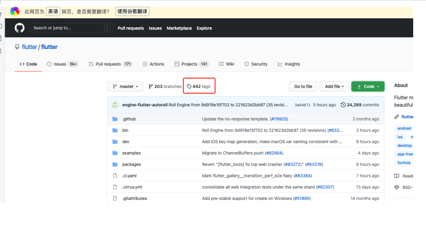Open the engine-flutter-autoroll author link
Viewport: 426px width, 225px height.
(x=145, y=105)
